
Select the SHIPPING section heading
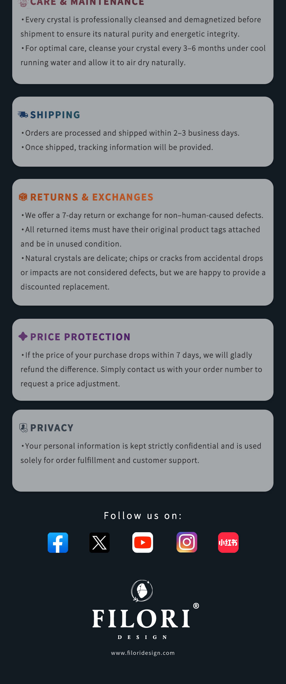[x=55, y=115]
